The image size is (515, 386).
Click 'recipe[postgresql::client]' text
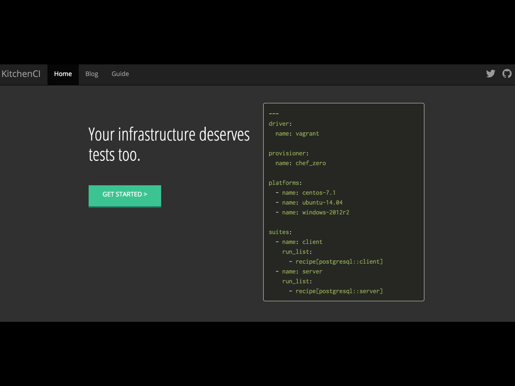(x=339, y=261)
